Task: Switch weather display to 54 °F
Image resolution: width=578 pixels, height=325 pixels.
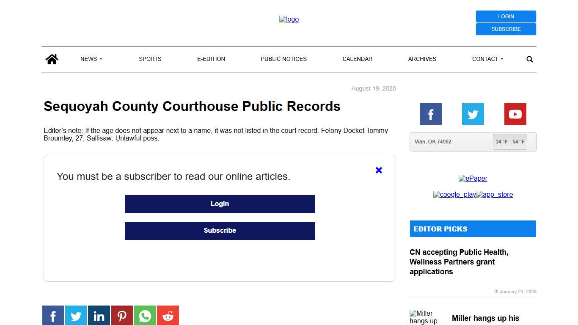Action: tap(518, 142)
